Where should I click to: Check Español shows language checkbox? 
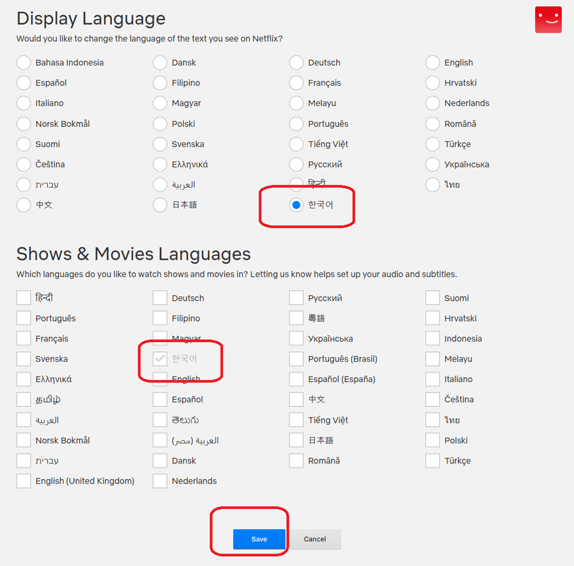[x=160, y=399]
